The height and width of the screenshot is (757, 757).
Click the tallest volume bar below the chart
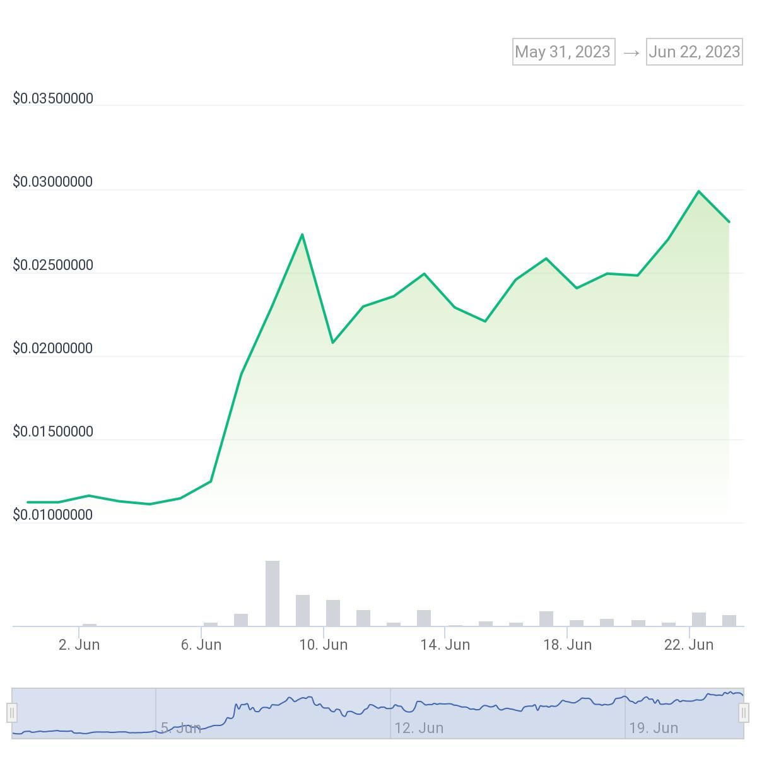tap(272, 593)
